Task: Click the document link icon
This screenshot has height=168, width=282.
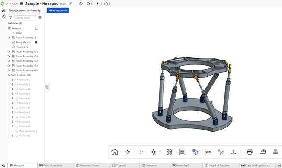Action: point(70,3)
